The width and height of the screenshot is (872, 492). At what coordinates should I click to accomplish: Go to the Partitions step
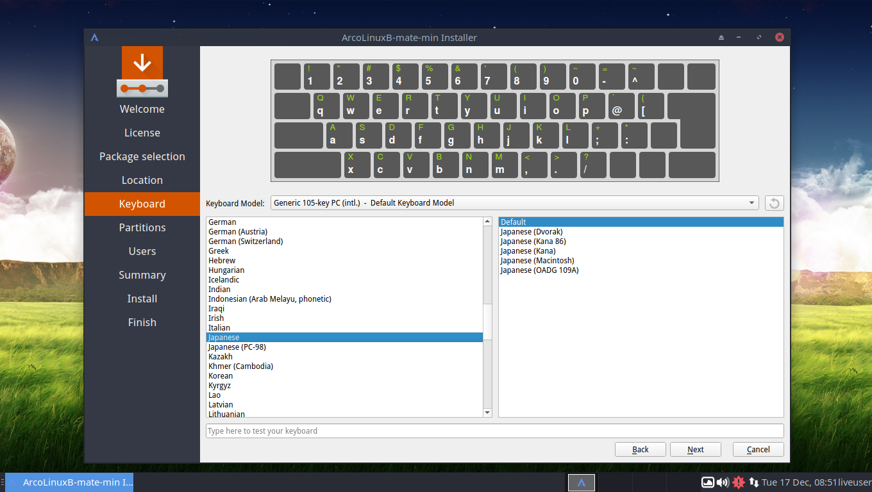click(142, 227)
